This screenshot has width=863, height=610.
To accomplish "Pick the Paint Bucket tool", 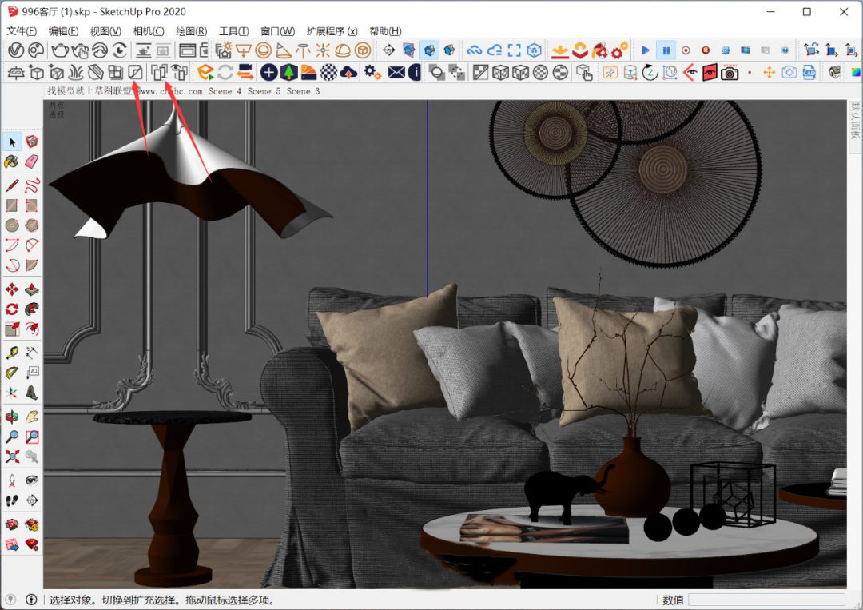I will tap(11, 161).
